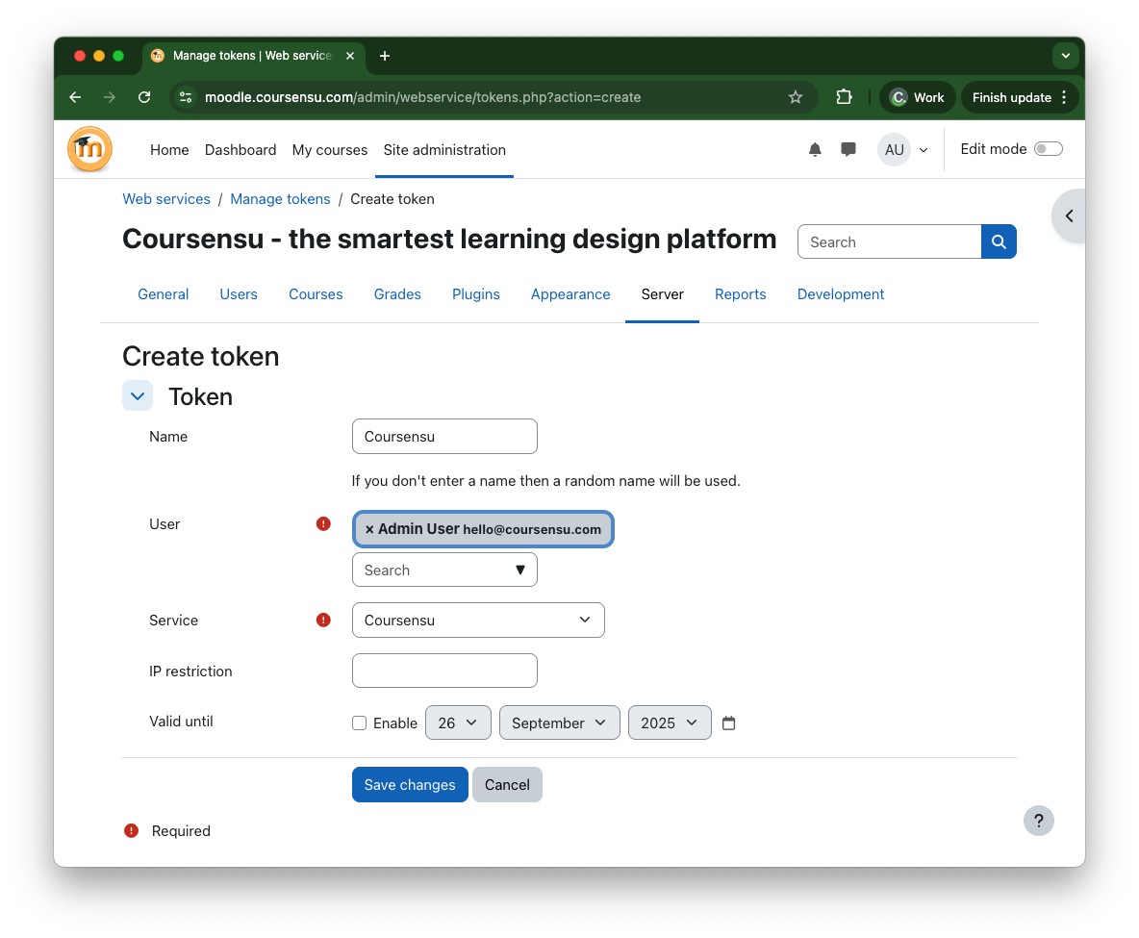
Task: Enable the Valid until checkbox
Action: (359, 723)
